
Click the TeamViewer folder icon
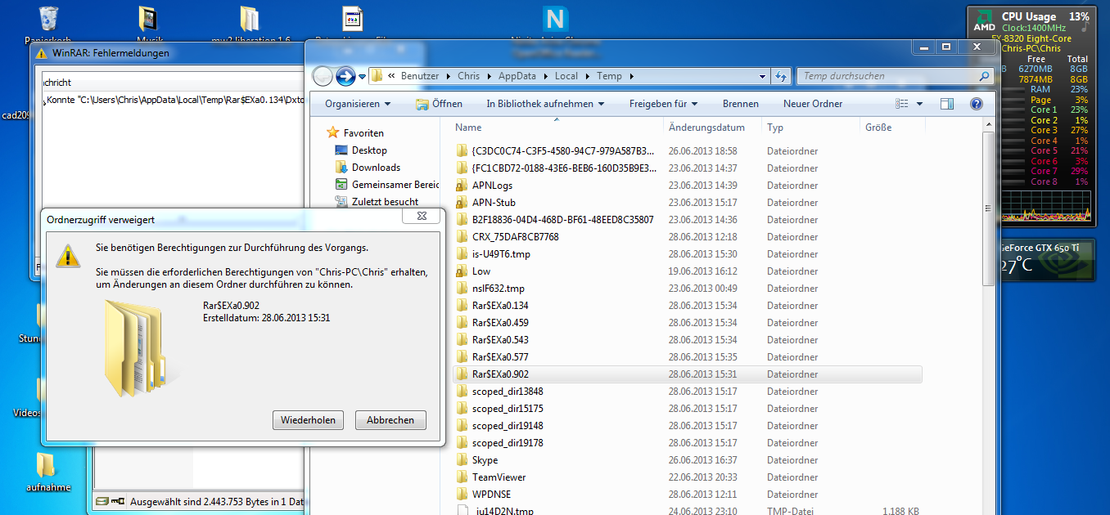[462, 477]
